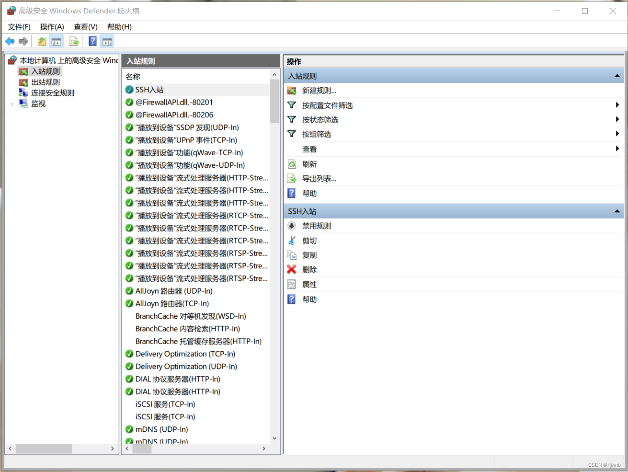This screenshot has width=628, height=472.
Task: Click the New Rule (新建规则) icon
Action: (292, 90)
